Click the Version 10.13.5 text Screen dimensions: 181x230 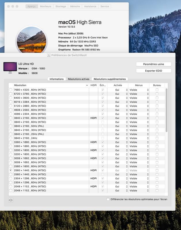point(67,27)
